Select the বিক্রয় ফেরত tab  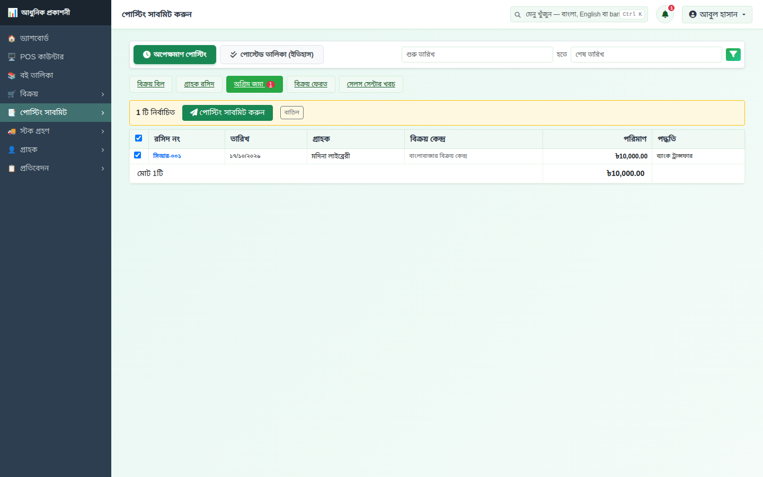(x=311, y=84)
